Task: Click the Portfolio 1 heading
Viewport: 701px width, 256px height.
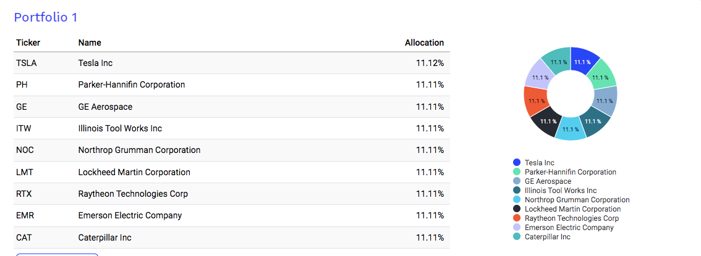Action: (46, 17)
